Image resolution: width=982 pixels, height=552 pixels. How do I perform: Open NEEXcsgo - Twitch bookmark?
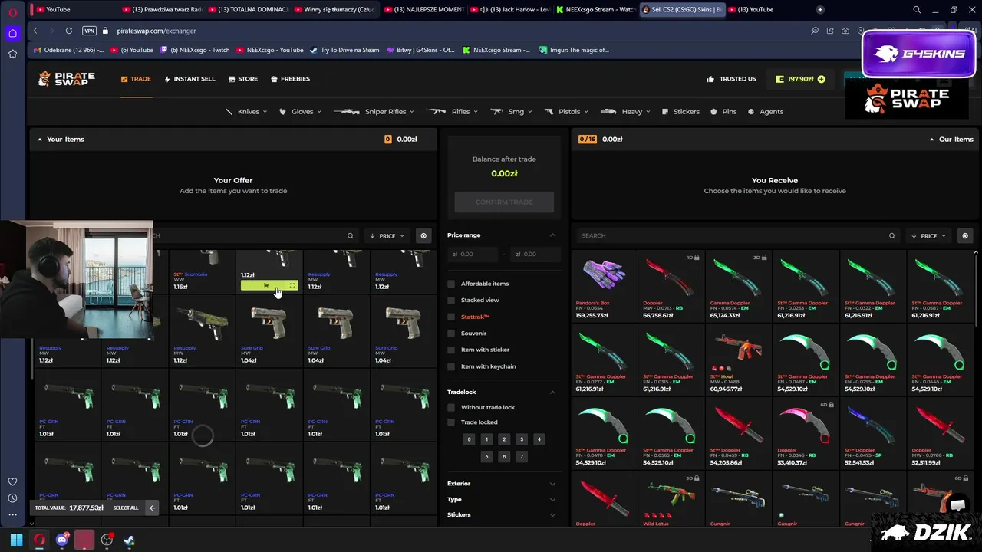[x=195, y=50]
